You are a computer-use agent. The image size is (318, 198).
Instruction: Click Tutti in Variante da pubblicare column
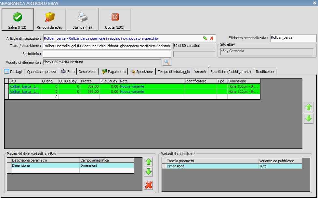pos(280,166)
